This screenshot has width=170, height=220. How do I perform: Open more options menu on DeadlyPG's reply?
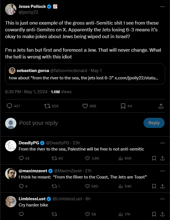[162, 143]
